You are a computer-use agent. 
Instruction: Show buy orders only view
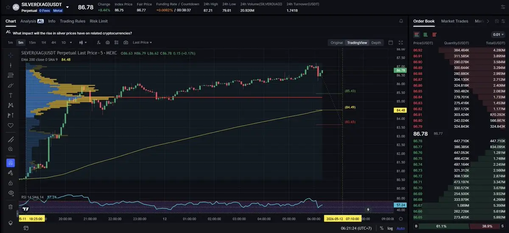click(x=425, y=34)
